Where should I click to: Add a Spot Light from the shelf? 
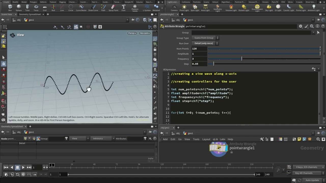(195, 8)
